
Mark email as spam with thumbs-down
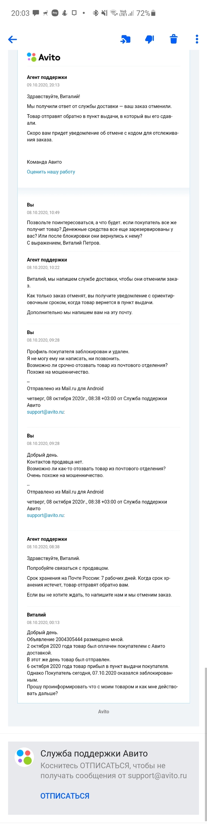point(150,39)
